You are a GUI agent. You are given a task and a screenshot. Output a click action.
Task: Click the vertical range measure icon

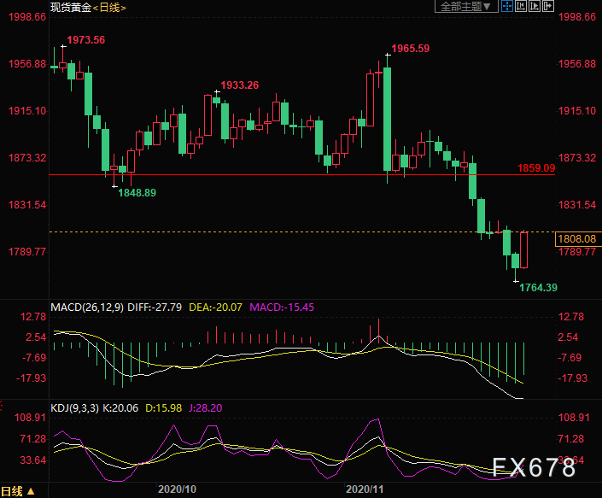tap(520, 7)
